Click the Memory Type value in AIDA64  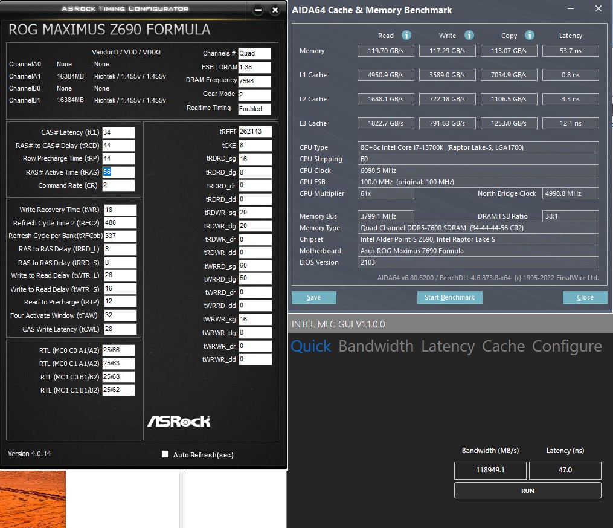pyautogui.click(x=478, y=228)
